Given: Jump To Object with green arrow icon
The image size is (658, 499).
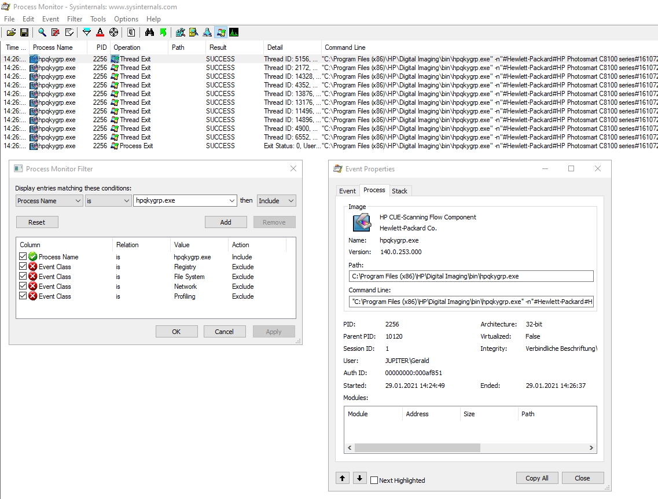Looking at the screenshot, I should [x=163, y=32].
